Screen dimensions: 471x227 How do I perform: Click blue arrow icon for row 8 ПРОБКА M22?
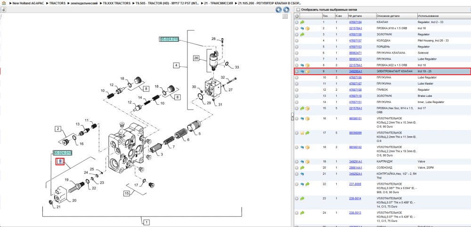302,65
